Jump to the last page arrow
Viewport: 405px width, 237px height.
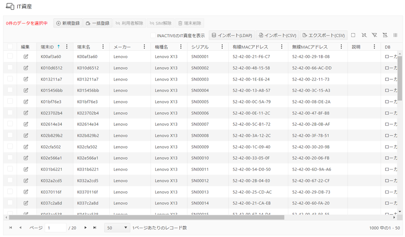click(x=95, y=228)
